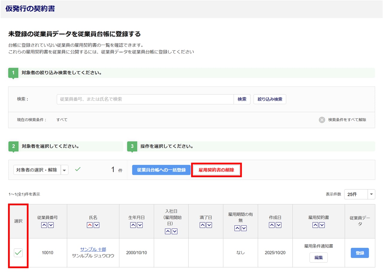Uncheck the selection checkbox for employee 10010
Viewport: 383px width, 272px height.
click(18, 253)
